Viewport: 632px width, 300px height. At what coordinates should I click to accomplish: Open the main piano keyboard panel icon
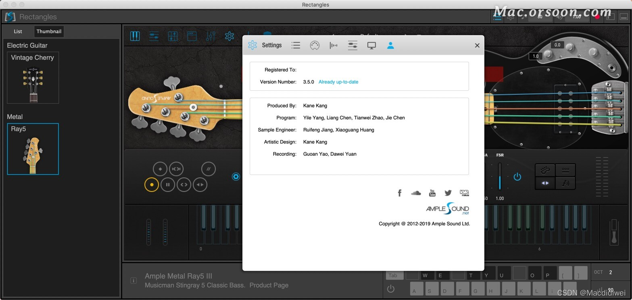[135, 36]
